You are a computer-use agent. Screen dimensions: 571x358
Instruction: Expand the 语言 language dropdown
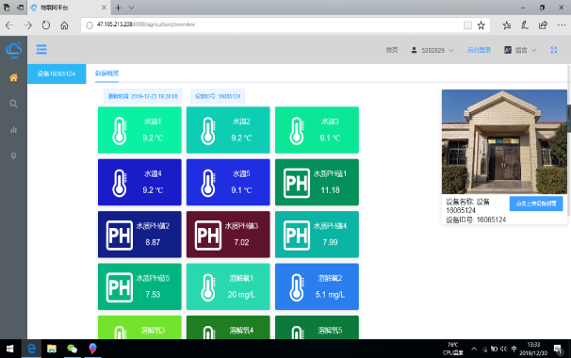pos(520,50)
